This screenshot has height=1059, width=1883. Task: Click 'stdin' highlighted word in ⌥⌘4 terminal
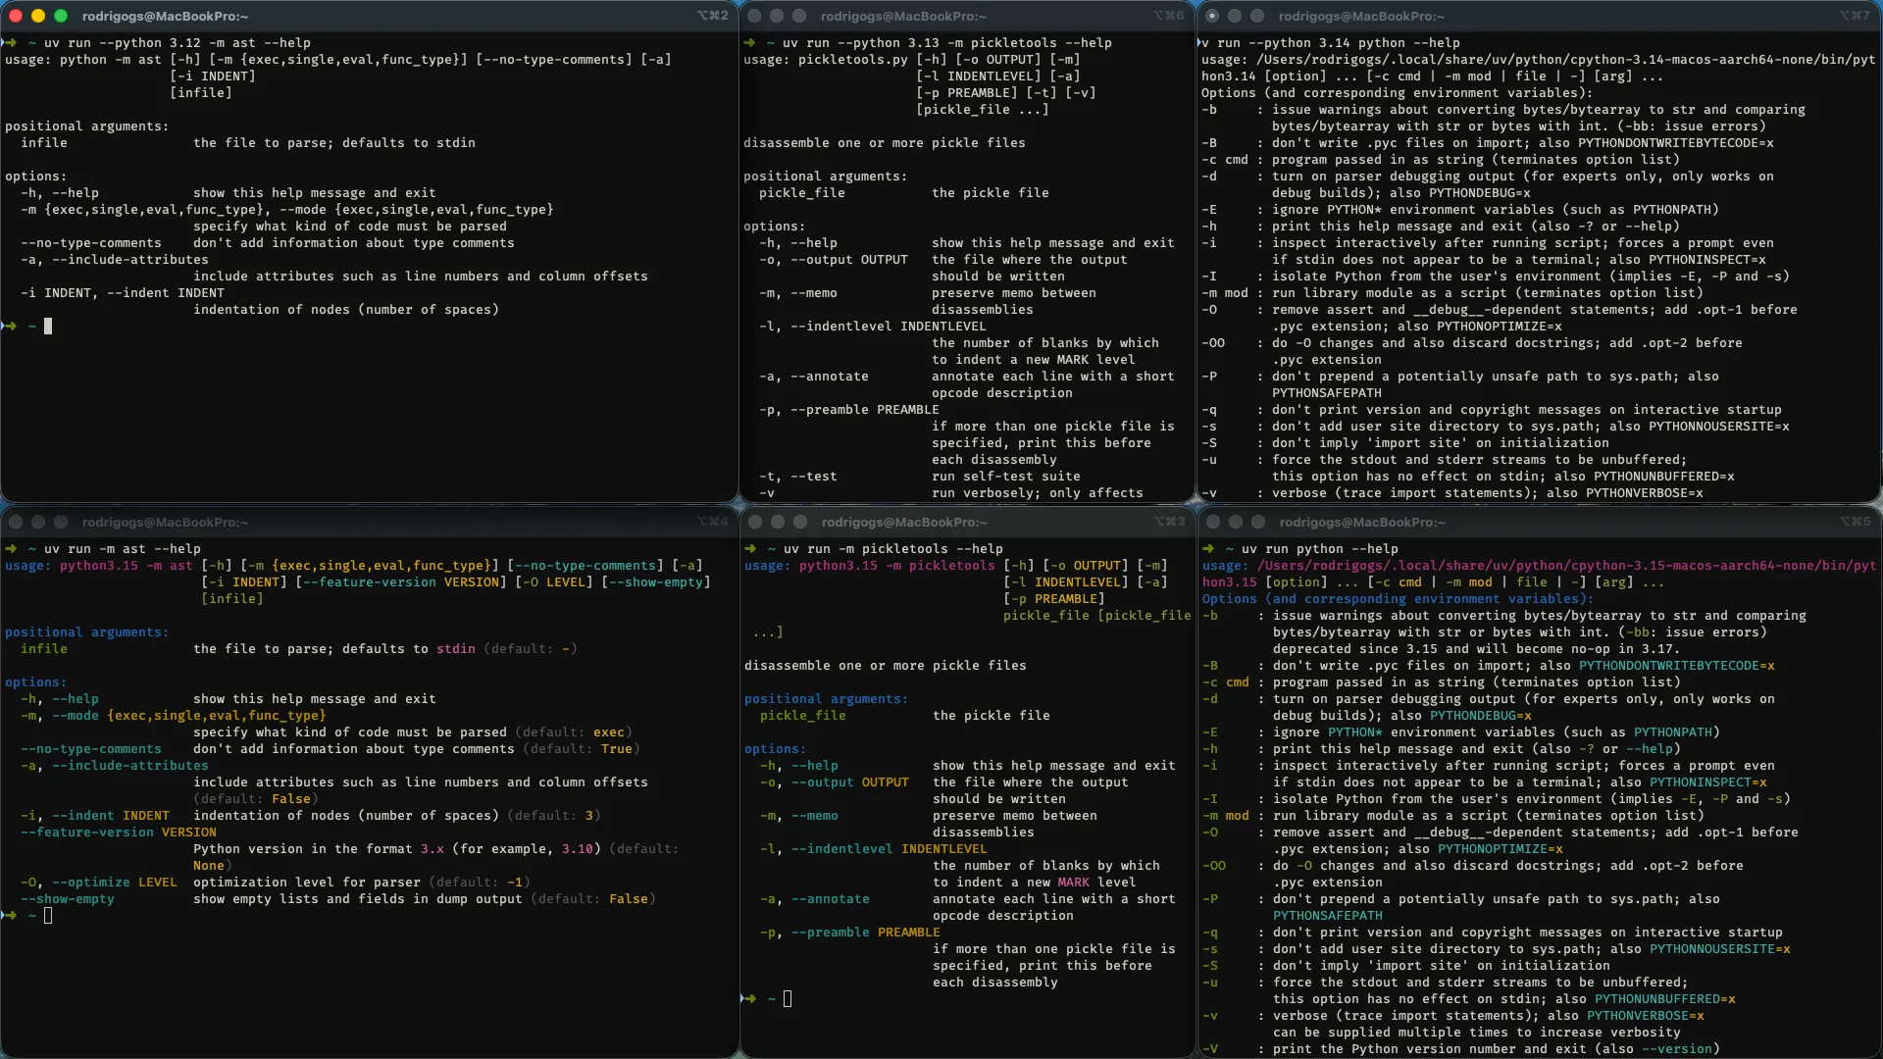[x=456, y=649]
